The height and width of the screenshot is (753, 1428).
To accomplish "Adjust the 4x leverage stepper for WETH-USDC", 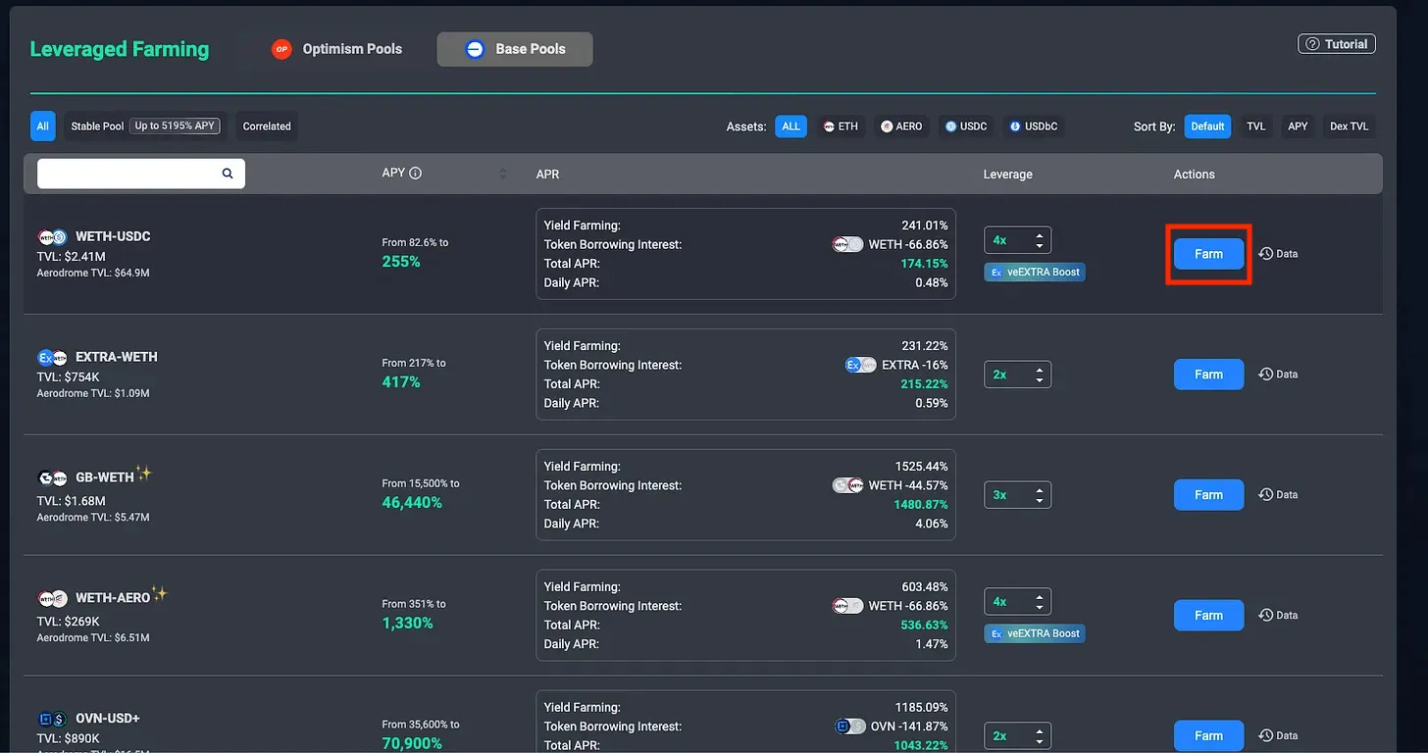I will click(x=1018, y=240).
